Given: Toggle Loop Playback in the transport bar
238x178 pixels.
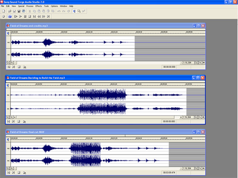Looking at the screenshot, I should click(x=10, y=16).
